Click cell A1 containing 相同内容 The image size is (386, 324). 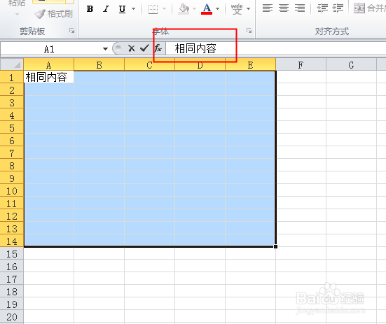49,77
